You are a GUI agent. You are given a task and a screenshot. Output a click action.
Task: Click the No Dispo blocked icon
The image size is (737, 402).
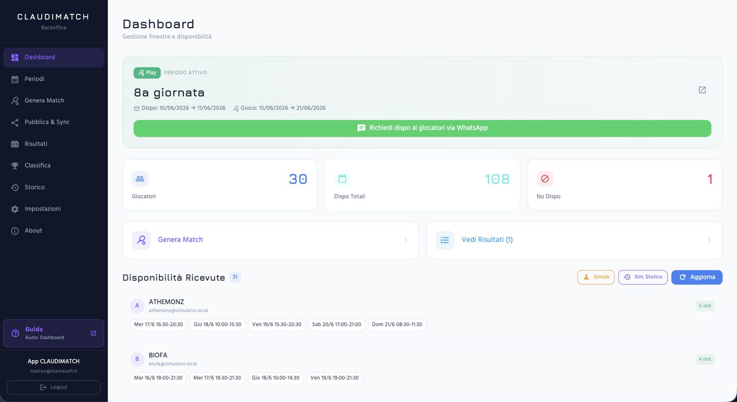pyautogui.click(x=545, y=179)
